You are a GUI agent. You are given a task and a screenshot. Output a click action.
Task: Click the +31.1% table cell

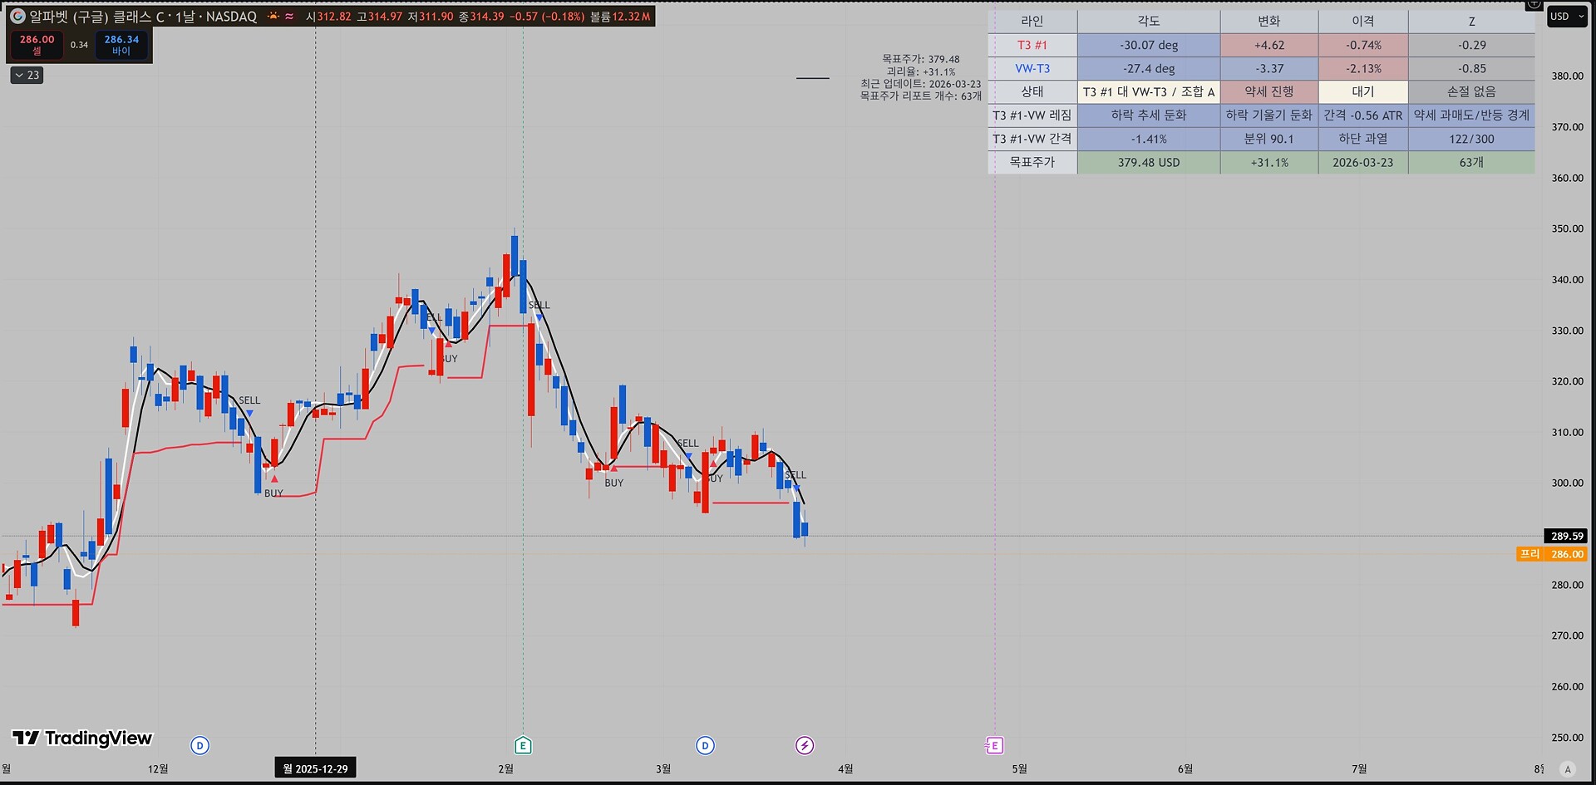click(1269, 162)
